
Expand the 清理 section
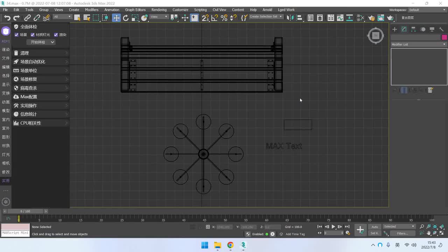point(41,53)
